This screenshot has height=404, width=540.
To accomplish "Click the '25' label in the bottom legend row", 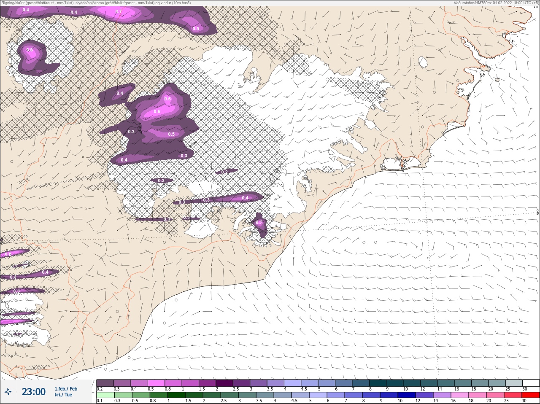I will [507, 401].
